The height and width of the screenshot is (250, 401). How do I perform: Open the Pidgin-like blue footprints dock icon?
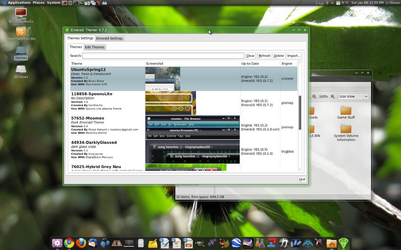[x=105, y=243]
